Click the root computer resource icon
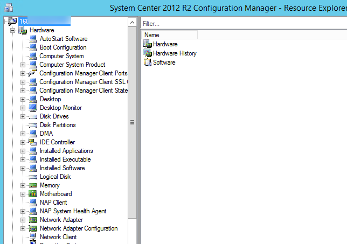The height and width of the screenshot is (244, 347). pos(12,21)
